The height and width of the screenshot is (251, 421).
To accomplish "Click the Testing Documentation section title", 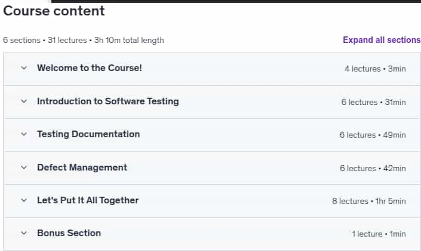I will coord(88,134).
